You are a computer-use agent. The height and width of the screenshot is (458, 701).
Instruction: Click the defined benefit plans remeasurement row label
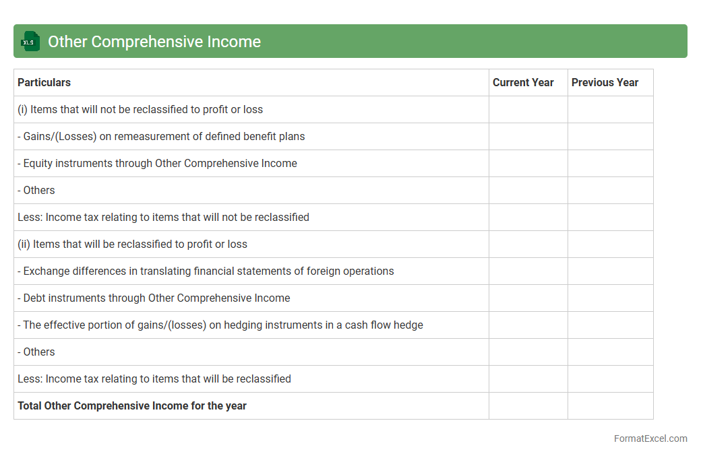tap(161, 136)
